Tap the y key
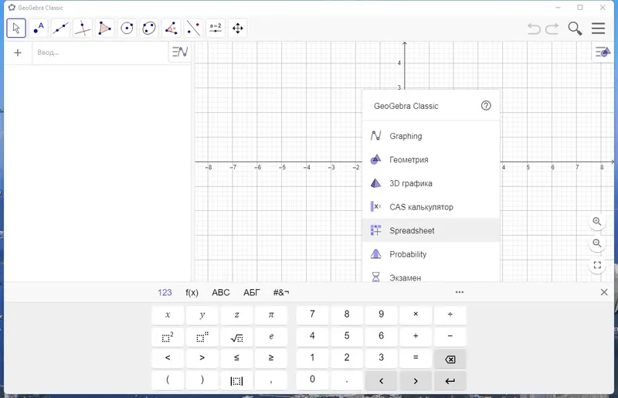Viewport: 618px width, 398px height. tap(202, 315)
